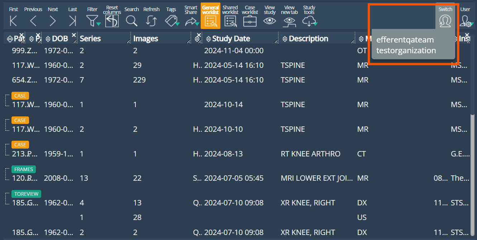Jump to the Last page
Screen dimensions: 477x240
(72, 21)
